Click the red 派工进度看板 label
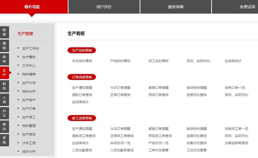258x158 pixels. pyautogui.click(x=82, y=118)
